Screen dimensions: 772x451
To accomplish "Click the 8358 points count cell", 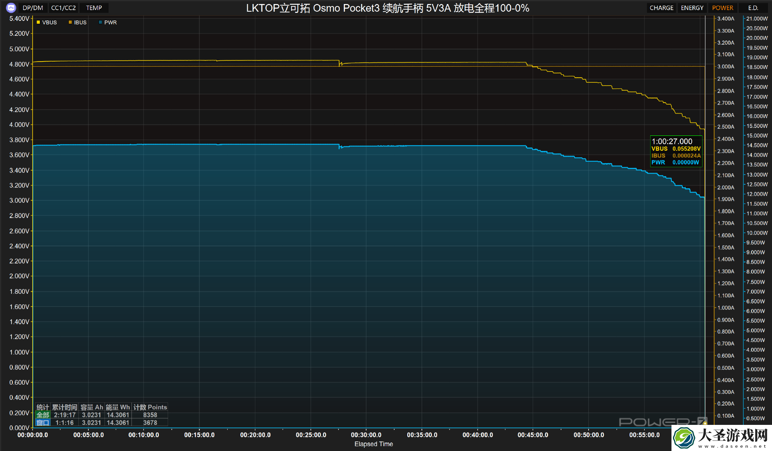I will click(x=150, y=415).
